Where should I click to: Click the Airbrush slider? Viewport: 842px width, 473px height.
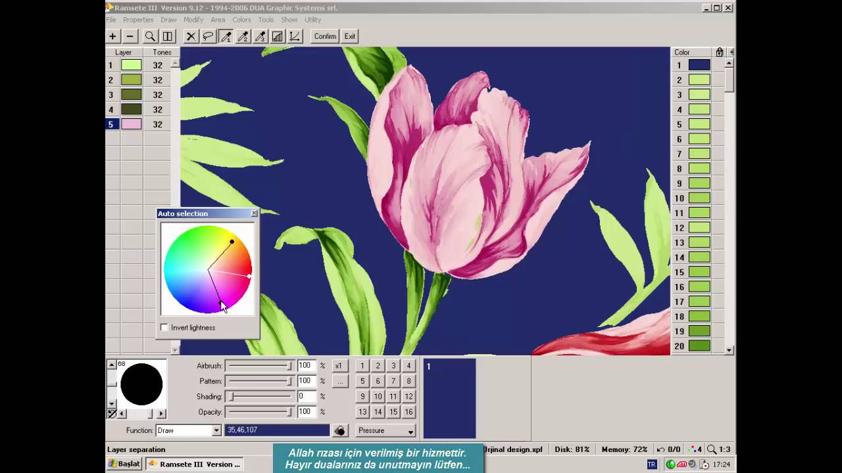coord(260,366)
